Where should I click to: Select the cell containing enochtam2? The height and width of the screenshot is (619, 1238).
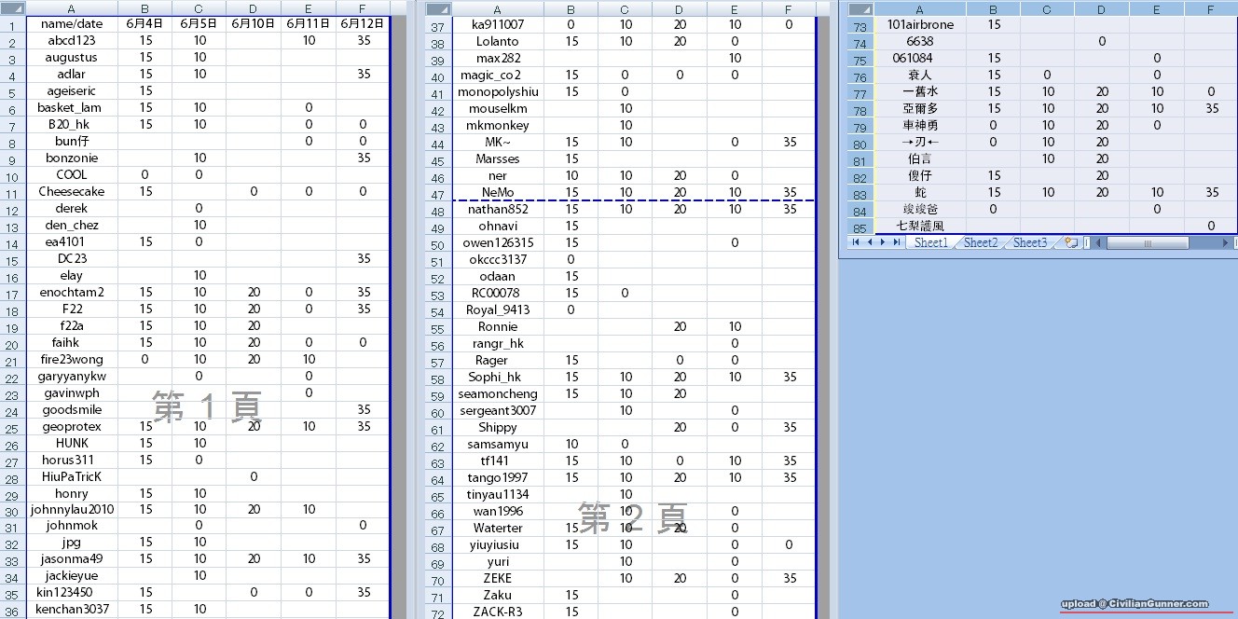pos(72,292)
